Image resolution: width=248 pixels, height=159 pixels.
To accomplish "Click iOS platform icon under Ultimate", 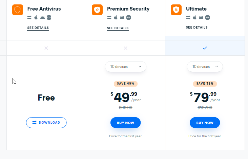I will pos(207,17).
